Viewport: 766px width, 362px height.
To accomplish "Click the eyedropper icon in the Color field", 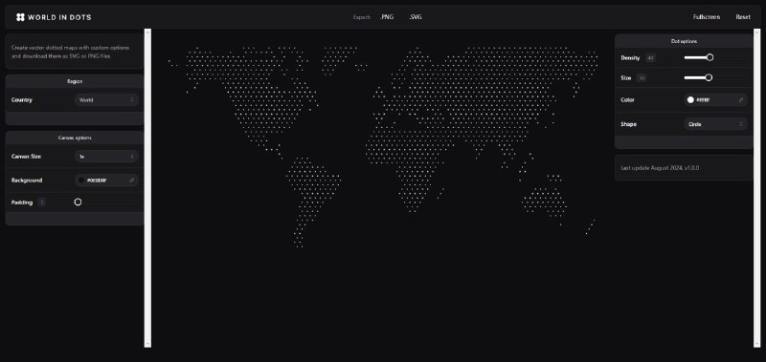I will click(x=740, y=100).
